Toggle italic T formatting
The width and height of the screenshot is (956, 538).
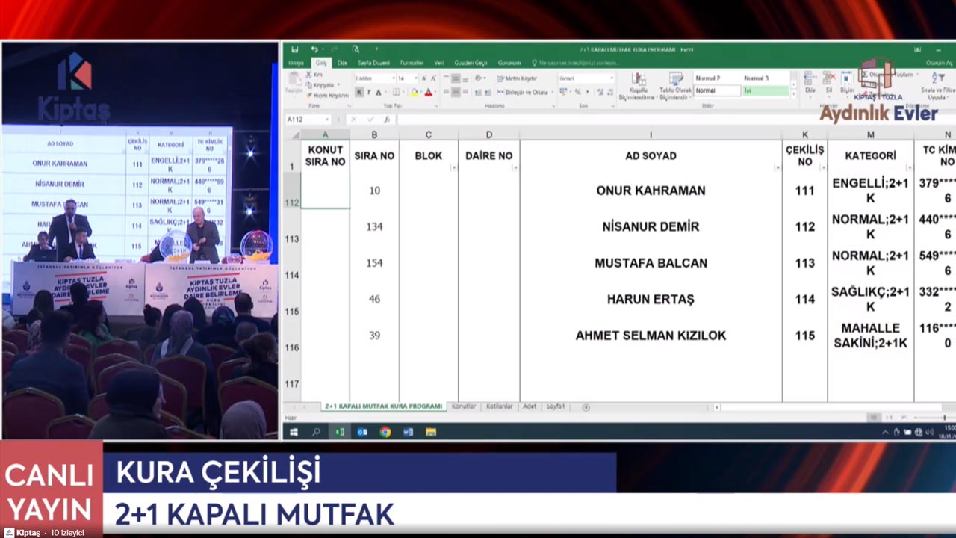(368, 92)
